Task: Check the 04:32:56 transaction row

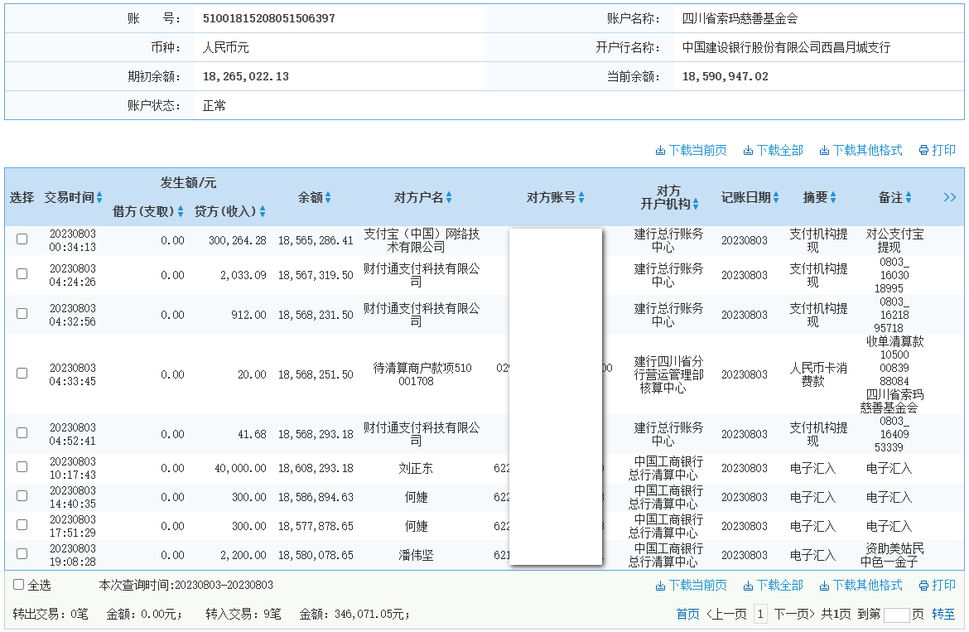Action: tap(22, 313)
